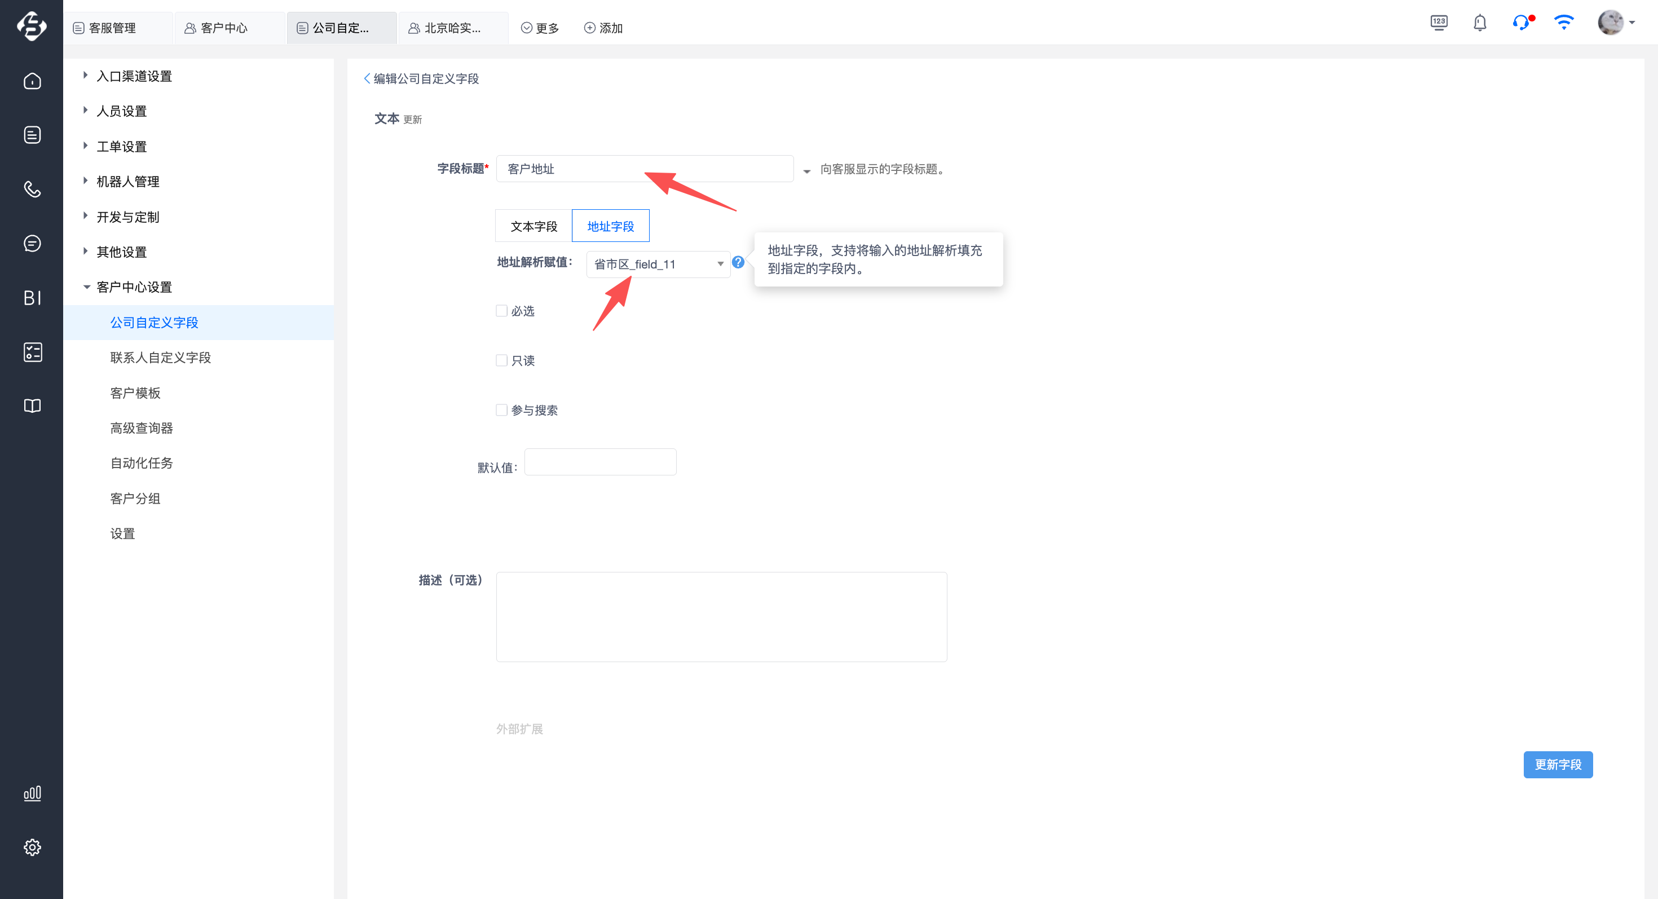Click the 默认值 input field
The width and height of the screenshot is (1658, 899).
tap(600, 462)
